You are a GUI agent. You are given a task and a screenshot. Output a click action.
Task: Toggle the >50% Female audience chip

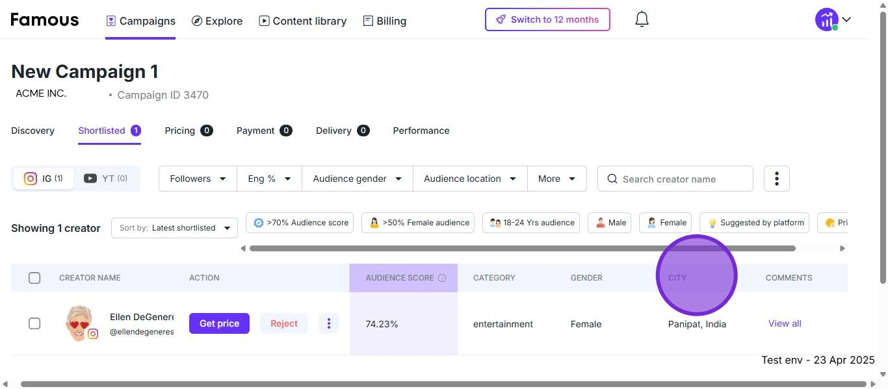pyautogui.click(x=418, y=223)
